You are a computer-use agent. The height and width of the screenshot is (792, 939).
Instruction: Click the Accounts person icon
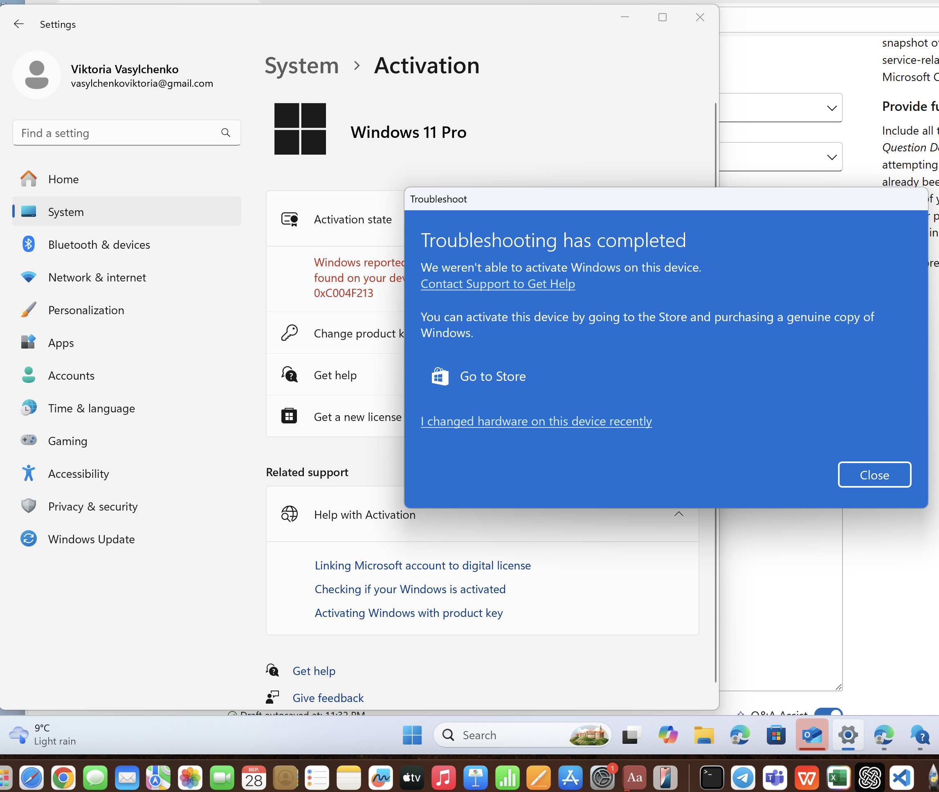click(29, 376)
